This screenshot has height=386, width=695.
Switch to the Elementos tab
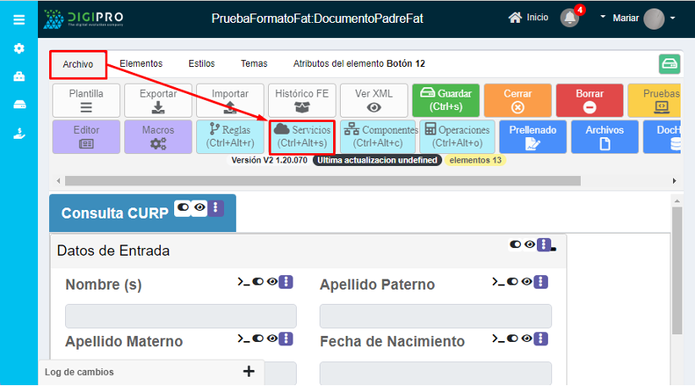(140, 63)
